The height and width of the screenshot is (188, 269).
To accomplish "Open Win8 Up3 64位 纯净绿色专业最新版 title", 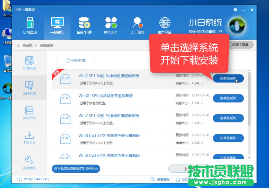I will (109, 155).
